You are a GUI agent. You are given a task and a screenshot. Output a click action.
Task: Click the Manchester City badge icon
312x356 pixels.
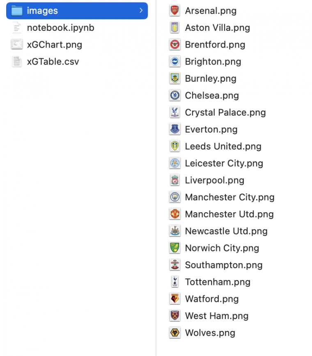[x=174, y=197]
